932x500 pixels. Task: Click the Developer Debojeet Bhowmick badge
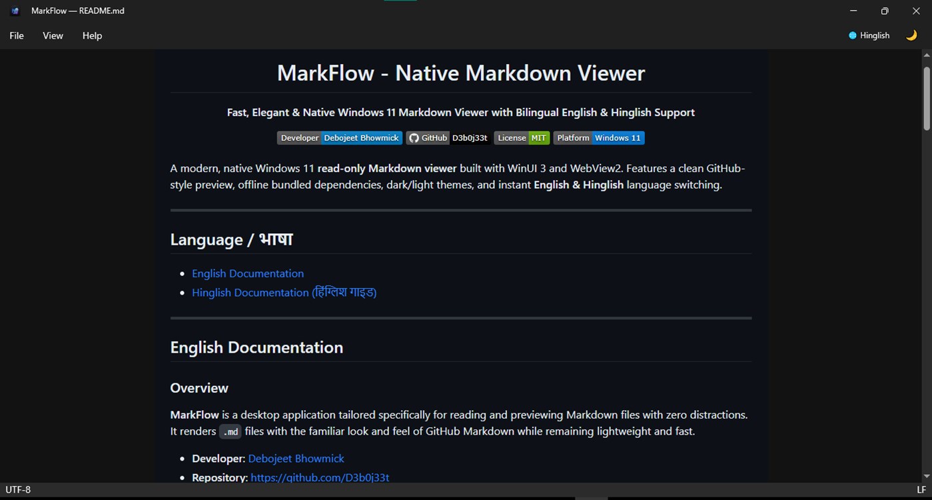coord(340,138)
